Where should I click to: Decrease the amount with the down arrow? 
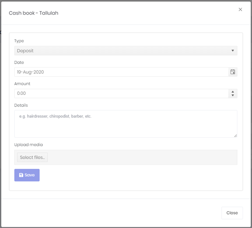coord(233,95)
